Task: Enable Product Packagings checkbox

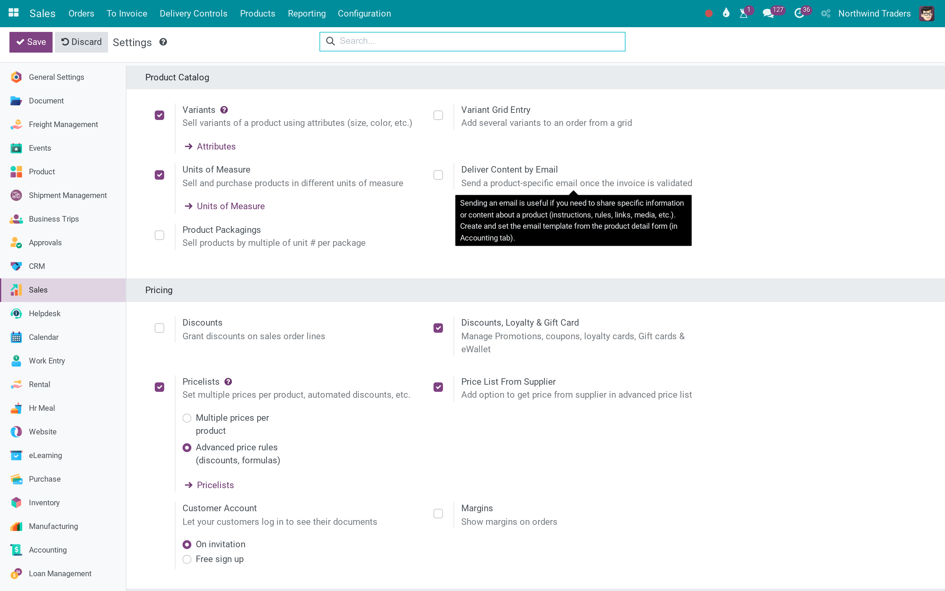Action: click(x=159, y=235)
